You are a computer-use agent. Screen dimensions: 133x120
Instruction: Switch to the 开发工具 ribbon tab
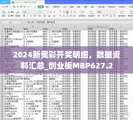[101, 7]
